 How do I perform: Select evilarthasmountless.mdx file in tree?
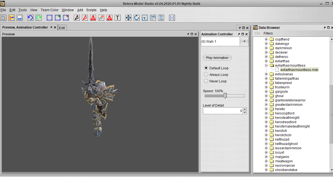pyautogui.click(x=299, y=70)
